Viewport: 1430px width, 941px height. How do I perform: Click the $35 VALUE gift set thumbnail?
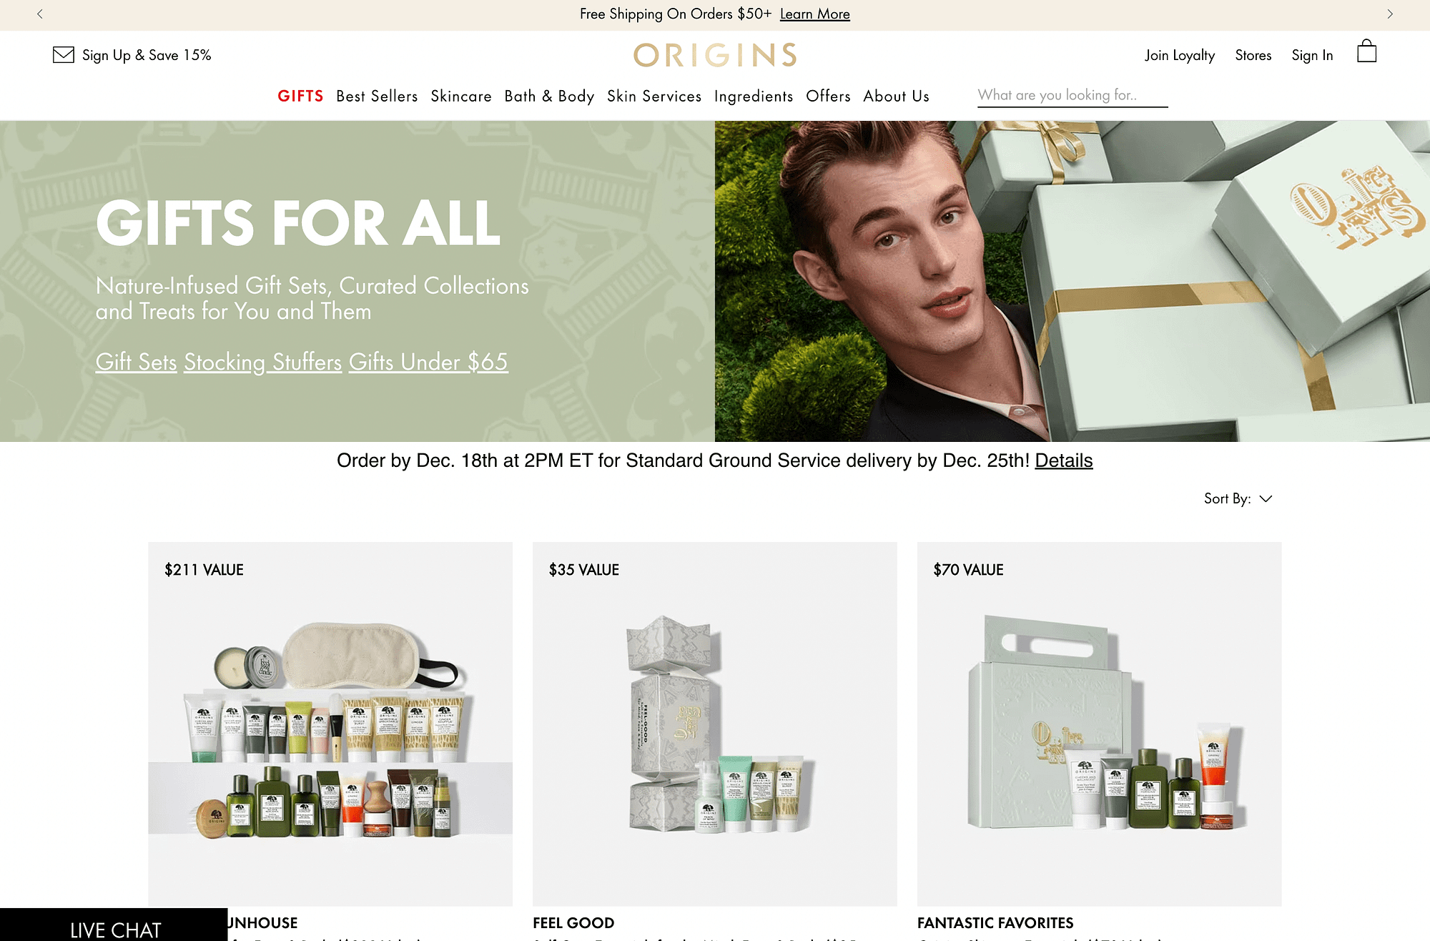coord(714,724)
